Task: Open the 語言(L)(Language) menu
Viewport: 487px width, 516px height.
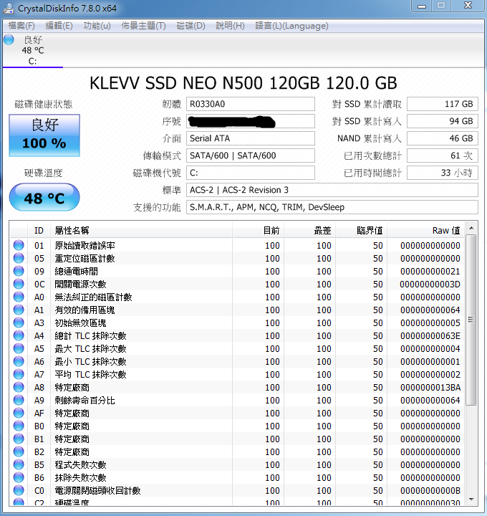Action: coord(291,26)
